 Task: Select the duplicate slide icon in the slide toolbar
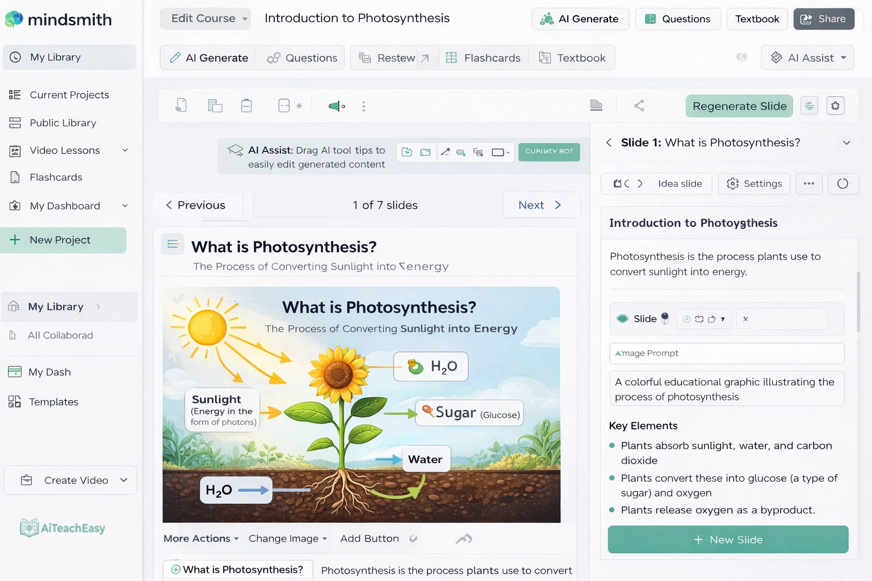215,106
